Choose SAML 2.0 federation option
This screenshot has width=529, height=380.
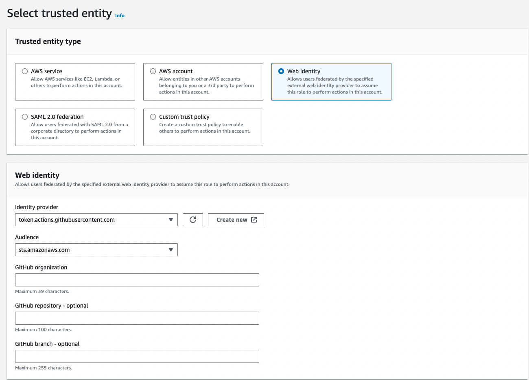click(x=25, y=116)
